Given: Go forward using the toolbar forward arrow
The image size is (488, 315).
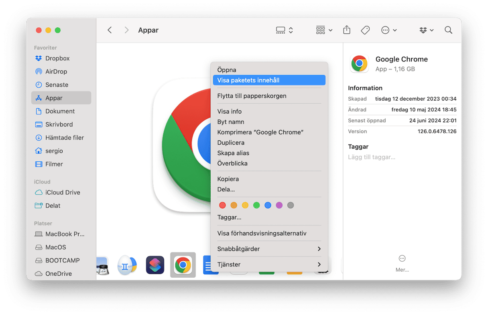Looking at the screenshot, I should point(126,30).
